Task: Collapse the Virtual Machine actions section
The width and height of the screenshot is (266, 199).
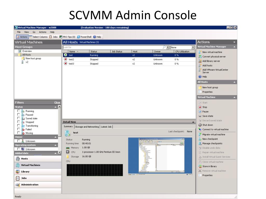Action: (235, 97)
